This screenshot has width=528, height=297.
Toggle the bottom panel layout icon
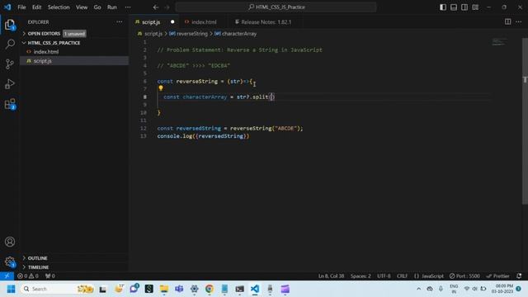click(454, 7)
